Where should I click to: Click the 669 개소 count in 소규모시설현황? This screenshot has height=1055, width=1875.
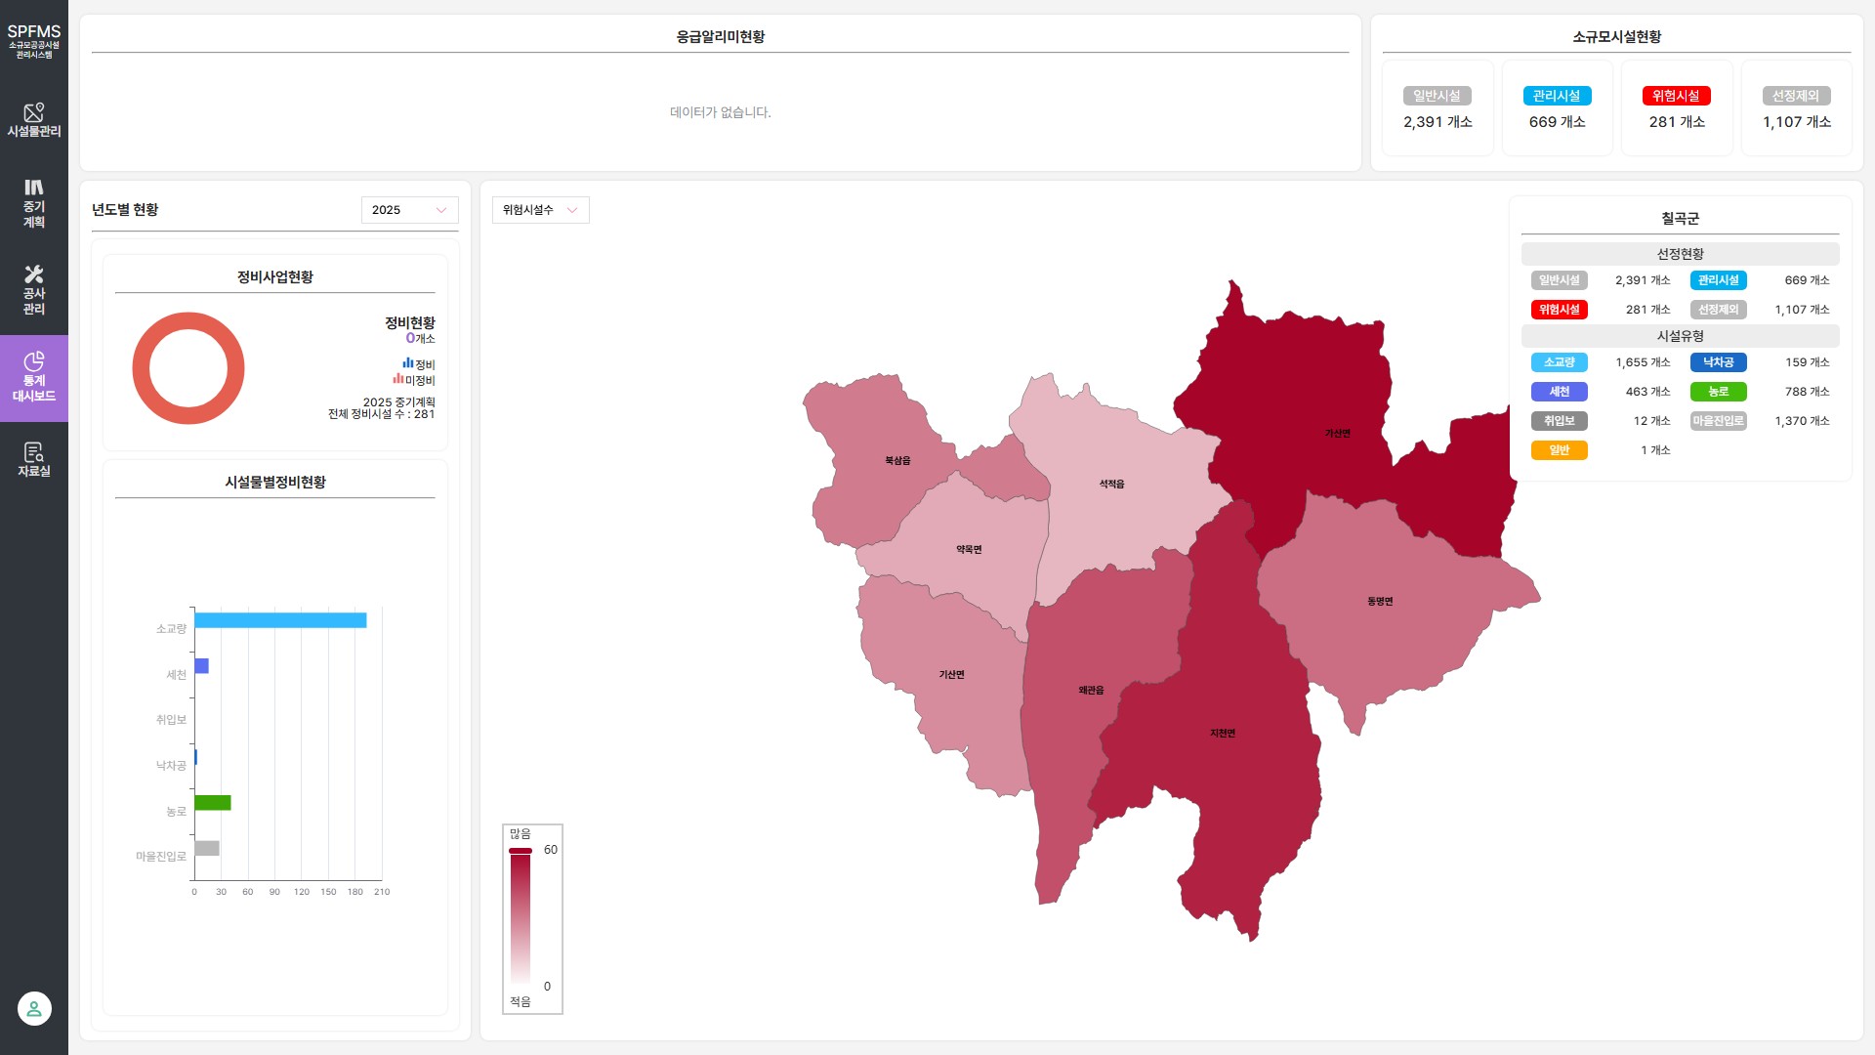tap(1558, 122)
